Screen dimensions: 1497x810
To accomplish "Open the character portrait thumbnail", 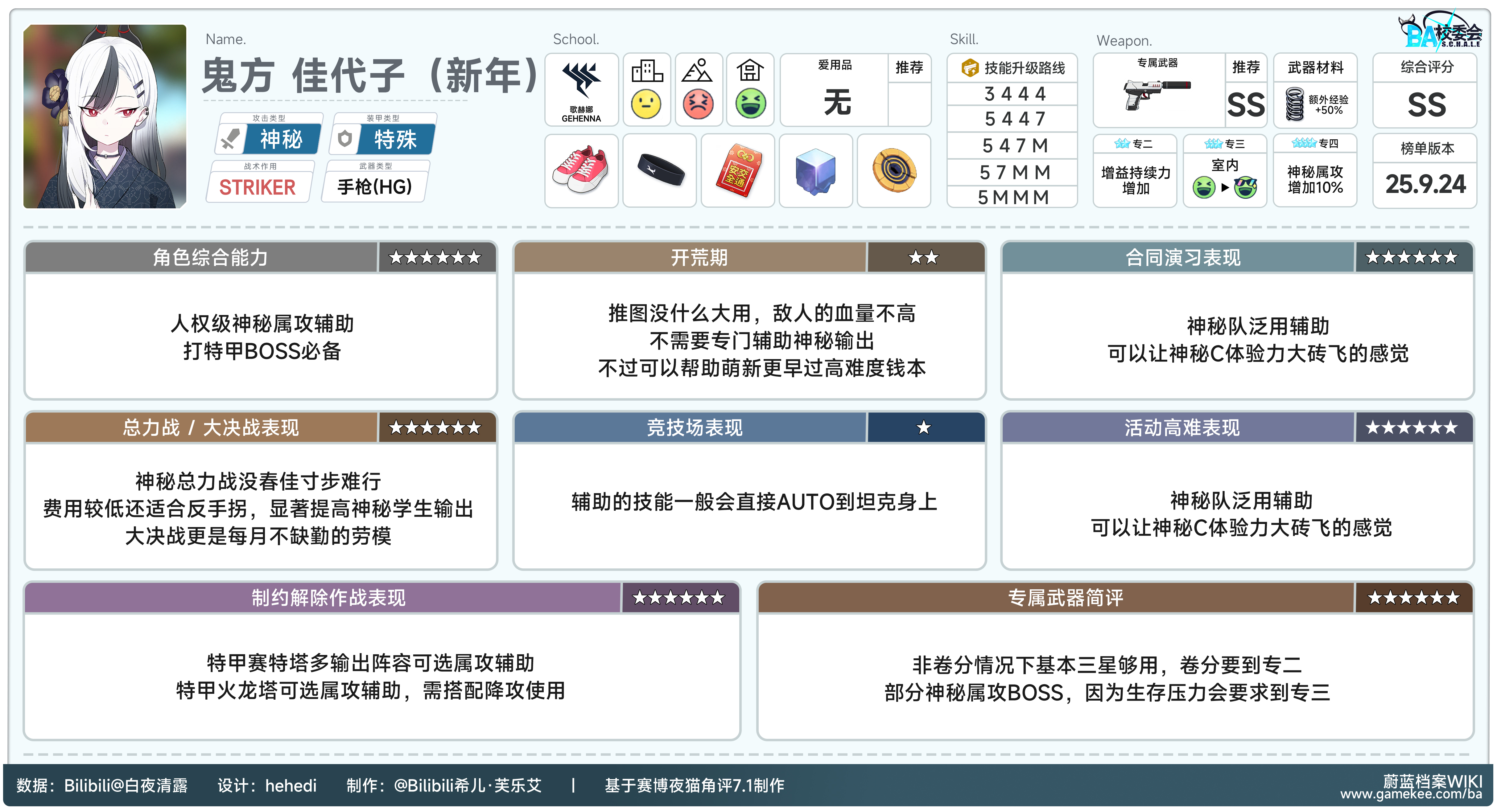I will 105,116.
